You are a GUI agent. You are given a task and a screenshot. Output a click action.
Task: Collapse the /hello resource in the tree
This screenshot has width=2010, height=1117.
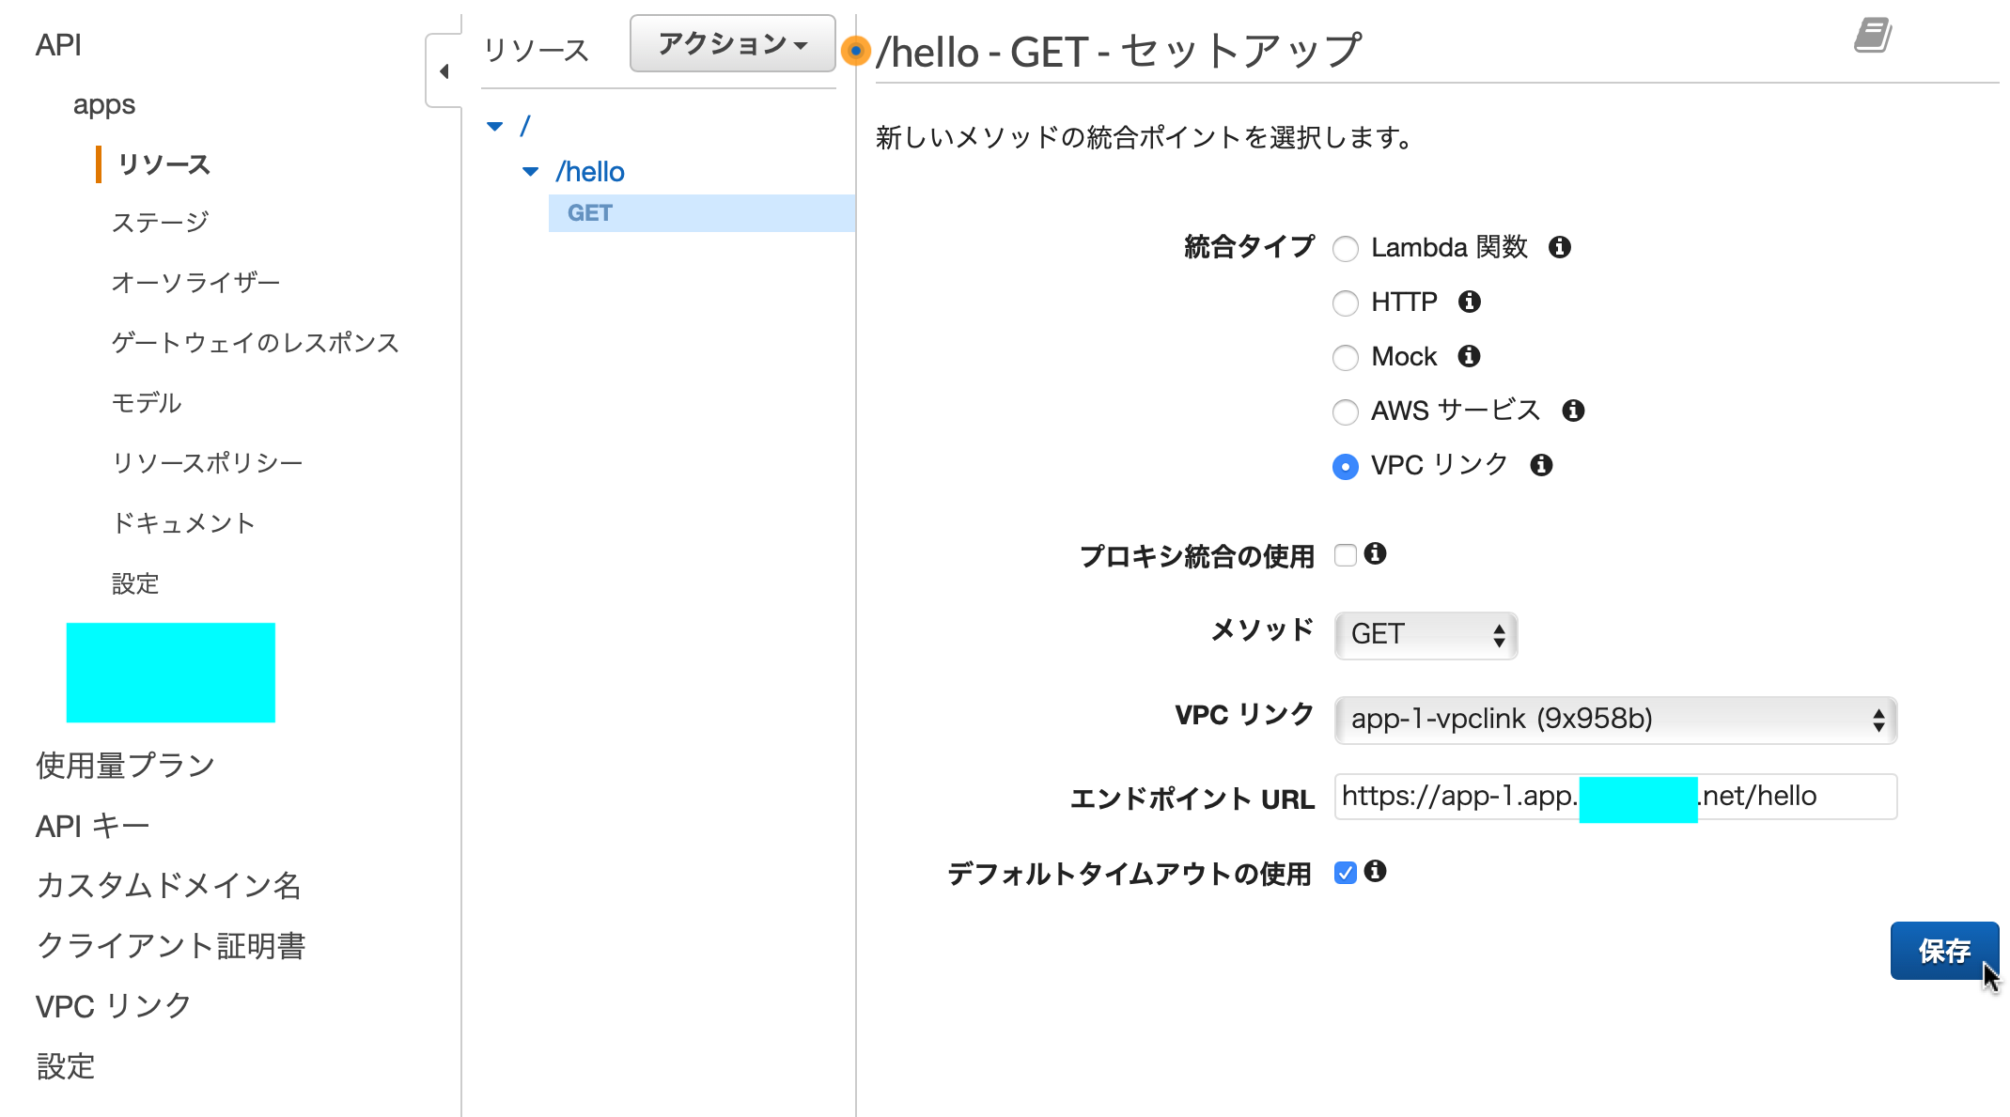531,171
